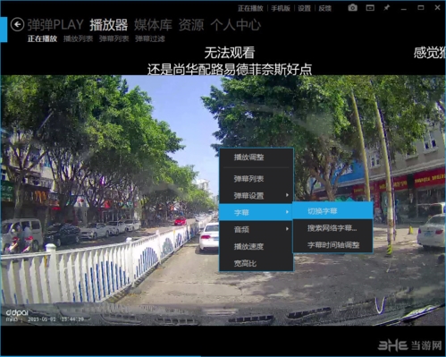
Task: Expand the 音频 submenu
Action: pyautogui.click(x=257, y=229)
